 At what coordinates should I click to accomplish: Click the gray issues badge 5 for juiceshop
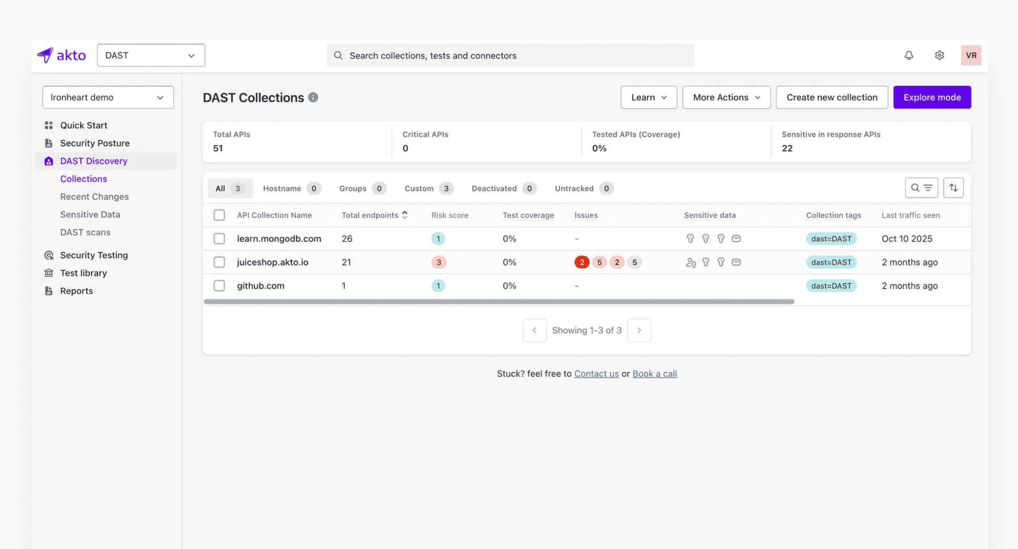pos(635,262)
